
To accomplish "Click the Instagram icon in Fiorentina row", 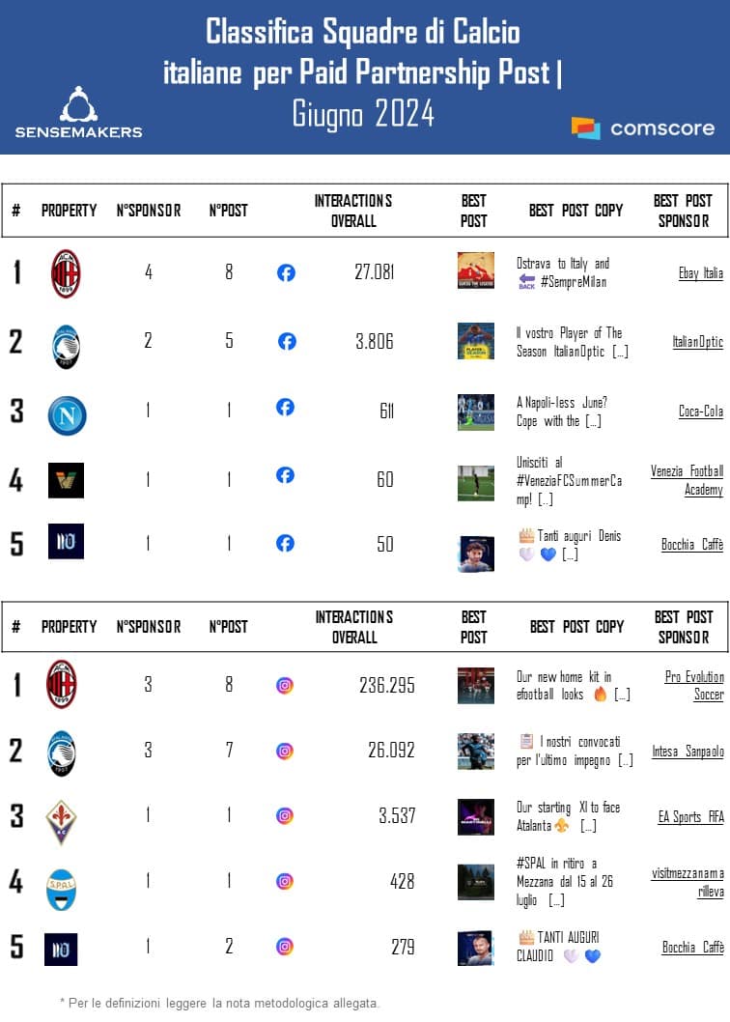I will point(285,815).
